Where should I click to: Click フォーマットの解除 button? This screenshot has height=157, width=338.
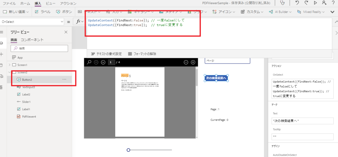[142, 54]
